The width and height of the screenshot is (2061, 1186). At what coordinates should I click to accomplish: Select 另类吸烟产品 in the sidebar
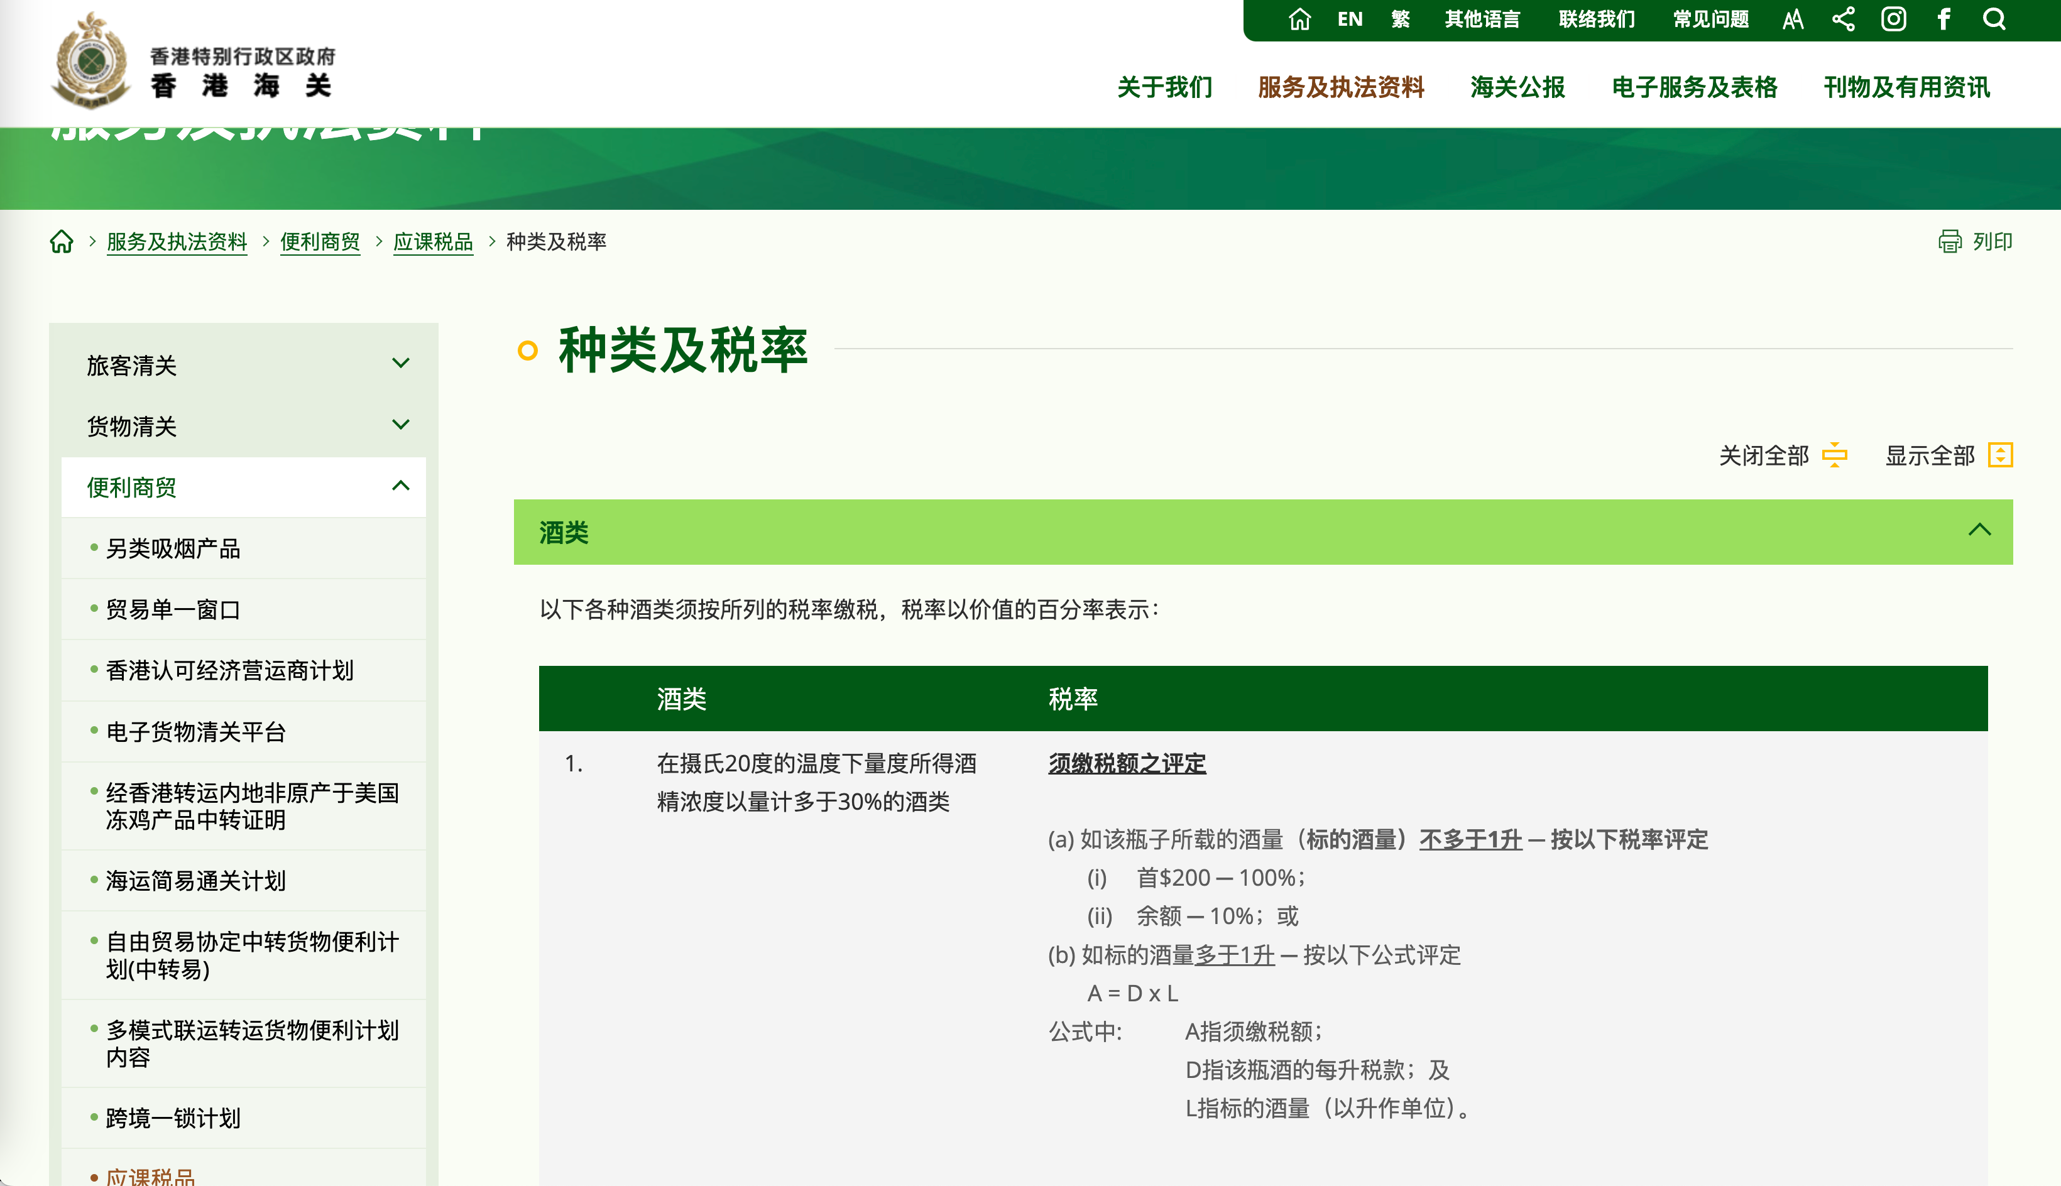173,548
